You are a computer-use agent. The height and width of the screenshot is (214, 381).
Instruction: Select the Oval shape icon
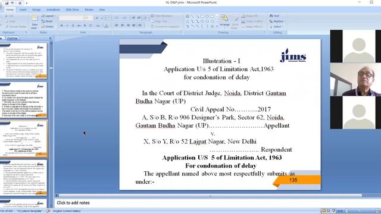click(207, 16)
